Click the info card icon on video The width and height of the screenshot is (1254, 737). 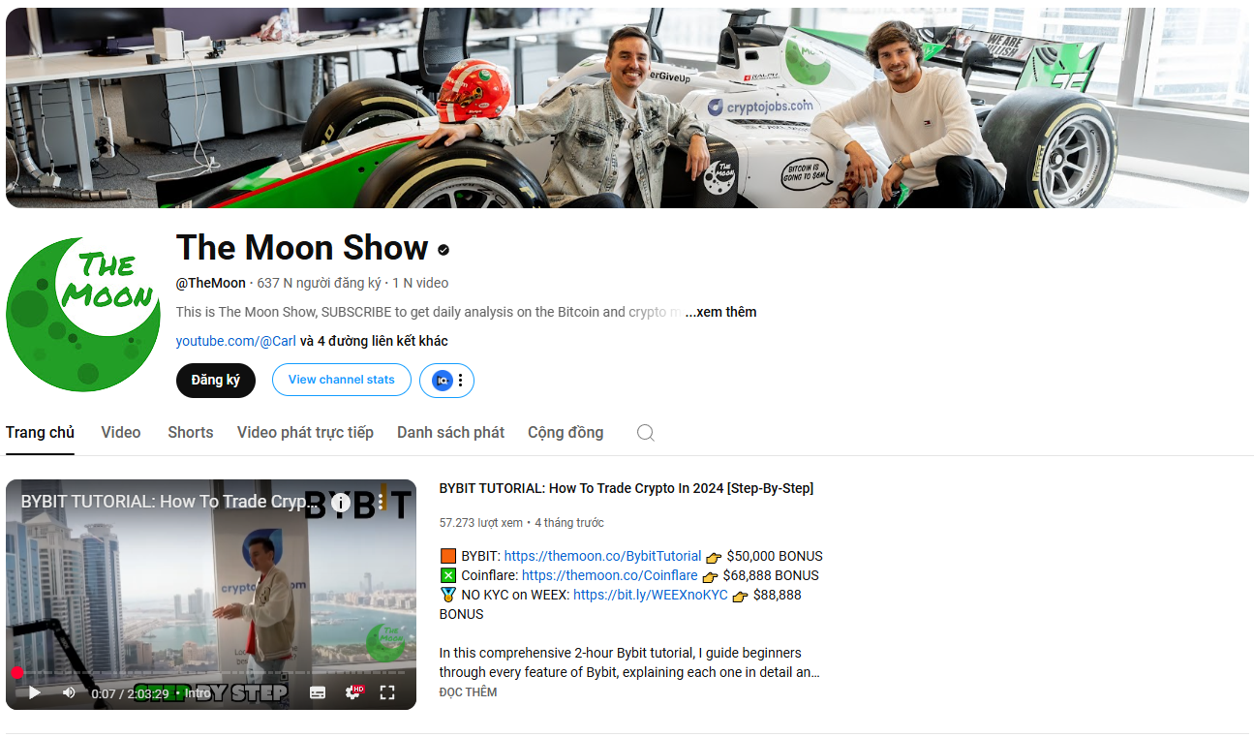340,503
